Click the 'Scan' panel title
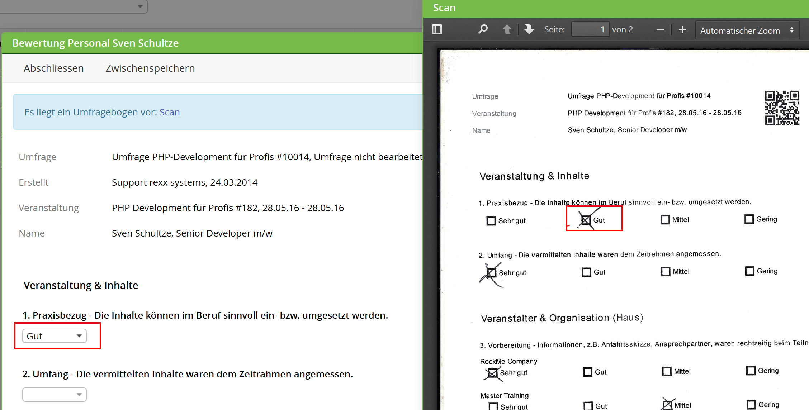 [x=444, y=8]
